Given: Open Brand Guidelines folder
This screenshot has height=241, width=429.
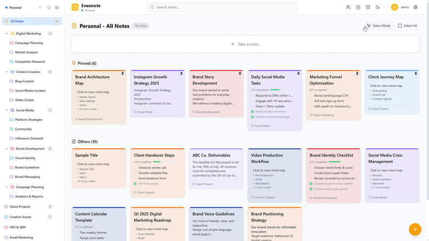Looking at the screenshot, I should [27, 168].
